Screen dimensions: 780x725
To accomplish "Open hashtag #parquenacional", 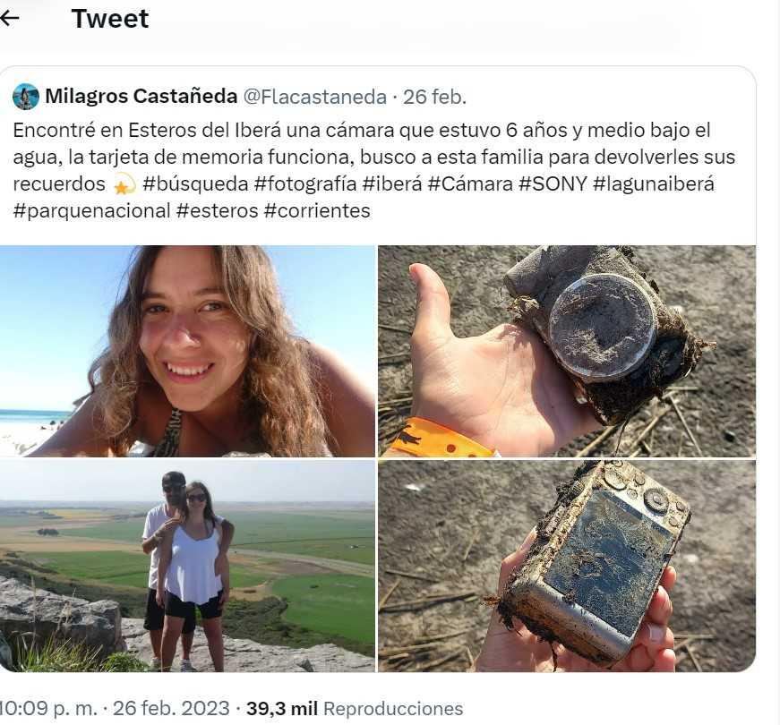I will [x=92, y=210].
